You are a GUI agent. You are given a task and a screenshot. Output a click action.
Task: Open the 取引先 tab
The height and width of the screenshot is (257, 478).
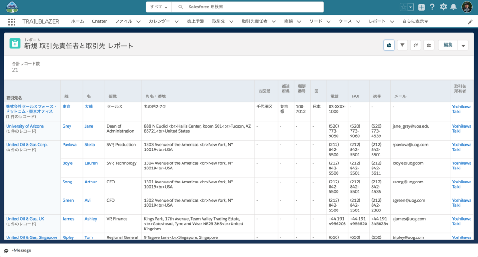[218, 21]
